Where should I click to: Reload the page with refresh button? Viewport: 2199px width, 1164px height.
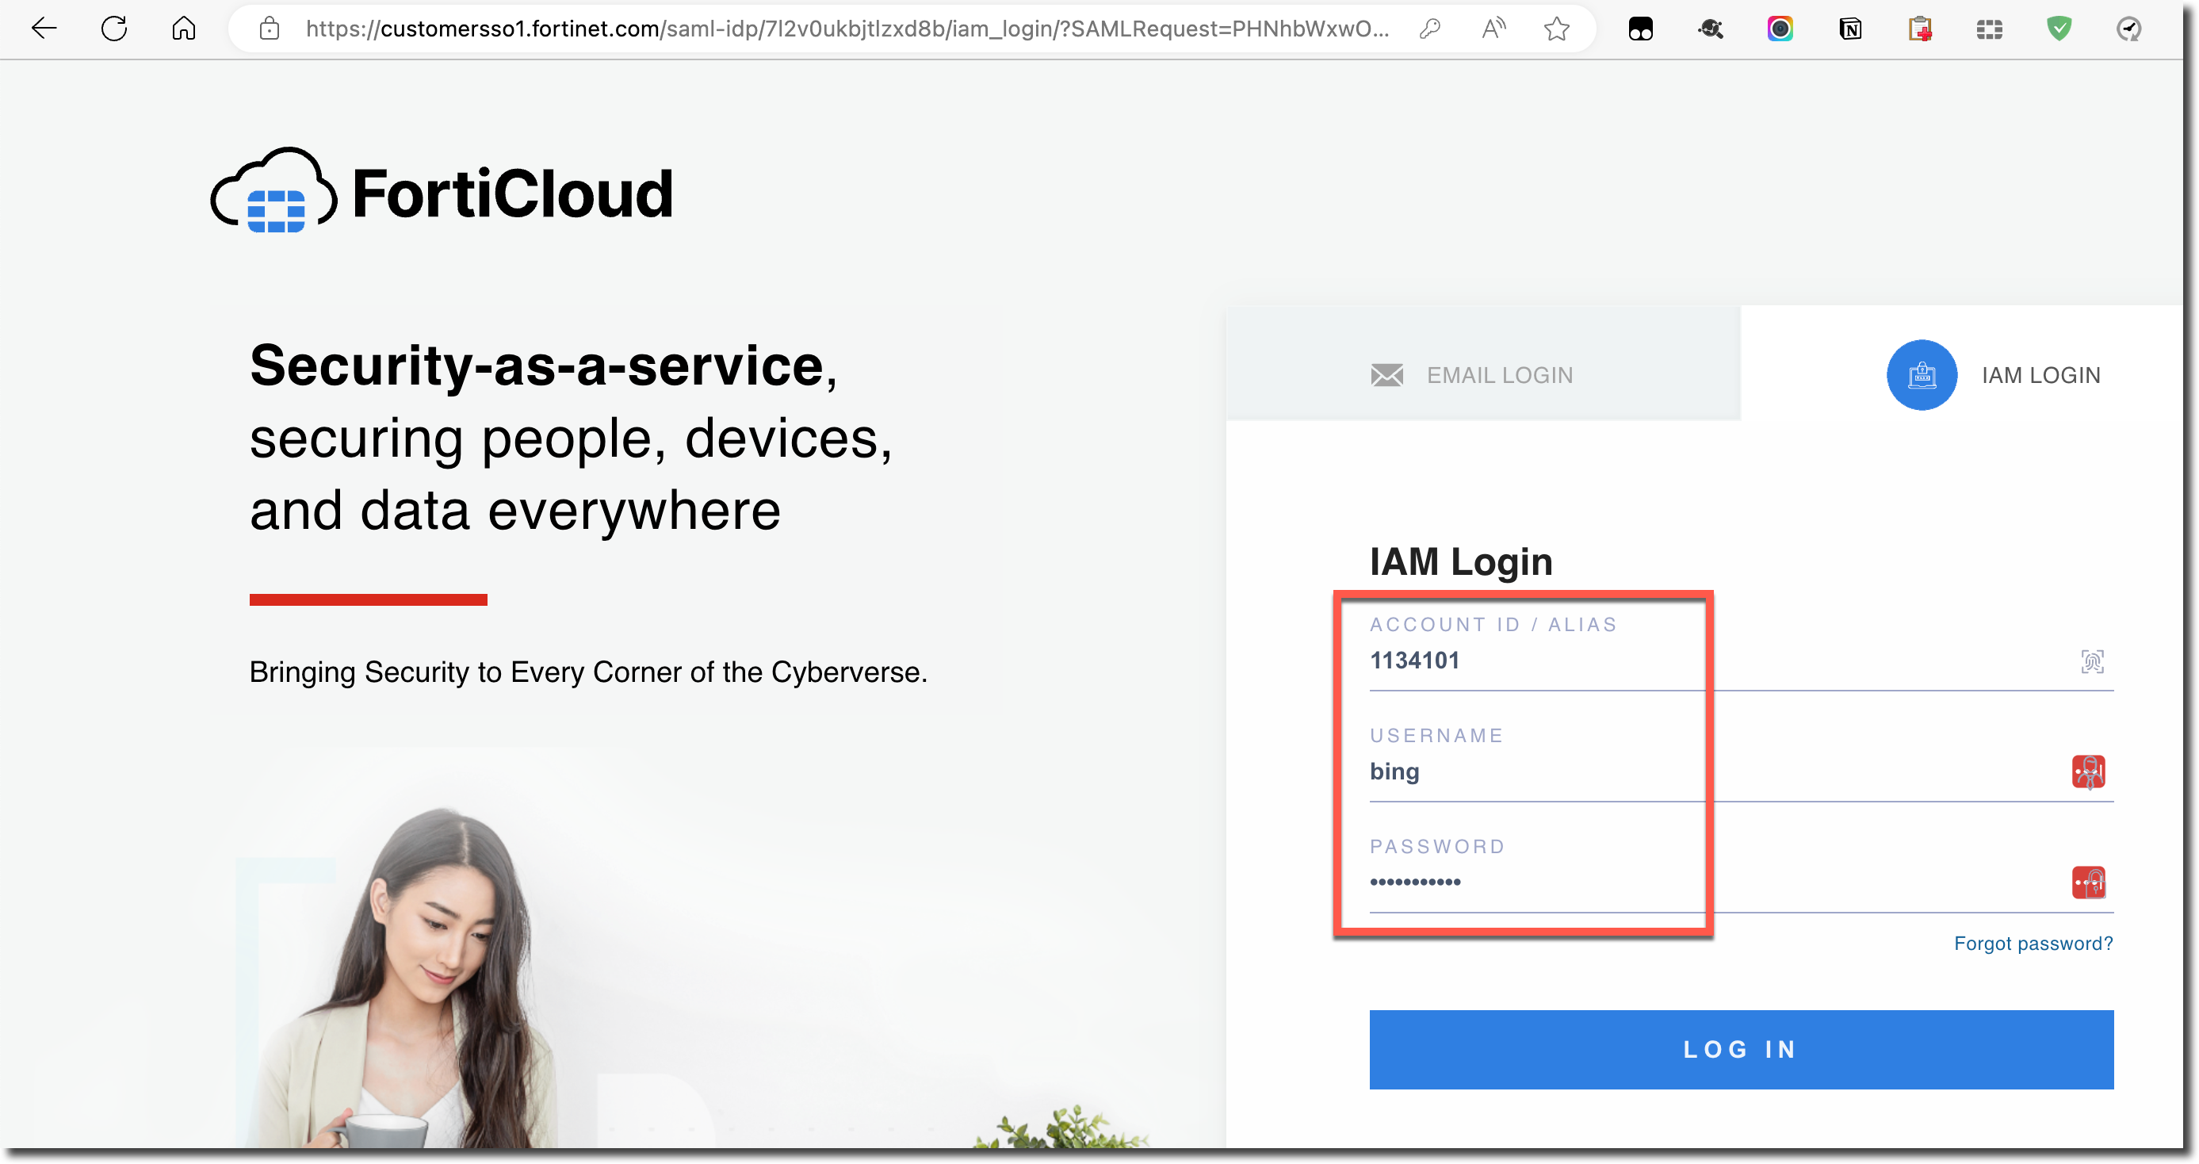tap(113, 30)
